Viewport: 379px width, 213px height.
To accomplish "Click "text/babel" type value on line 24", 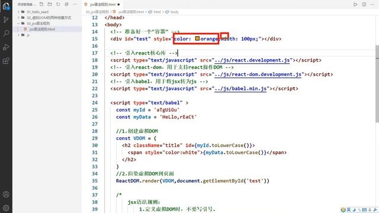I will tap(165, 103).
